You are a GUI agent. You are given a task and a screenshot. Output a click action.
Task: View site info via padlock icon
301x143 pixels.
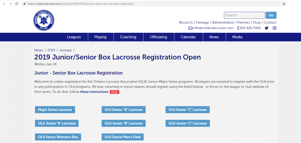[25, 4]
